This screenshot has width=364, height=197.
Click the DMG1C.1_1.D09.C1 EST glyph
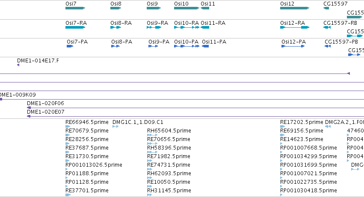pyautogui.click(x=115, y=126)
